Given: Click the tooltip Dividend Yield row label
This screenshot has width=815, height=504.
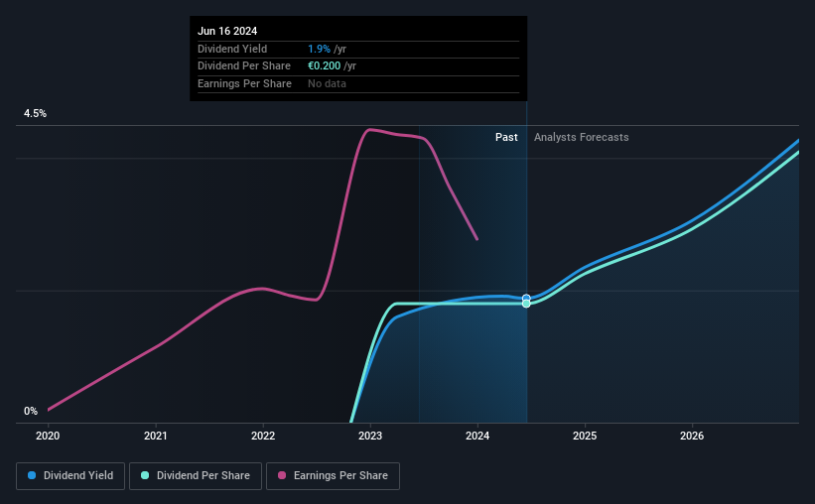Looking at the screenshot, I should coord(232,49).
